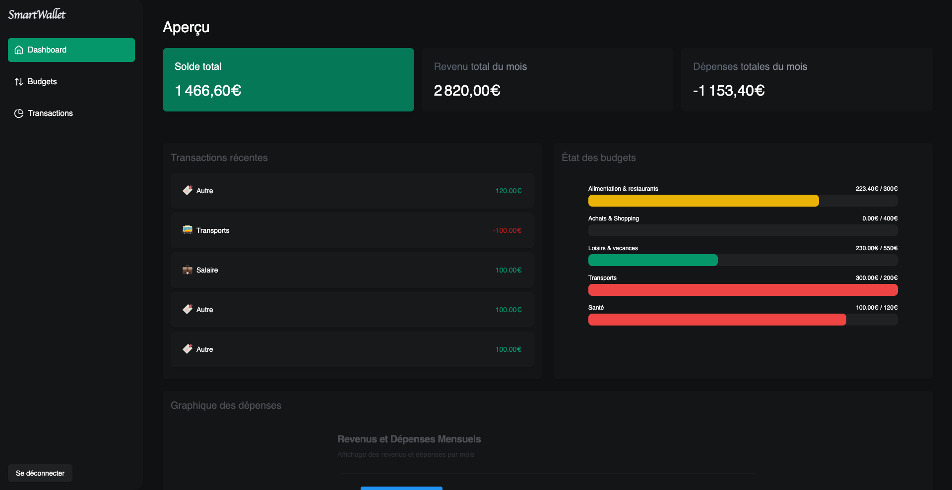Click the Se déconnecter button
Screen dimensions: 952x490
(x=40, y=473)
